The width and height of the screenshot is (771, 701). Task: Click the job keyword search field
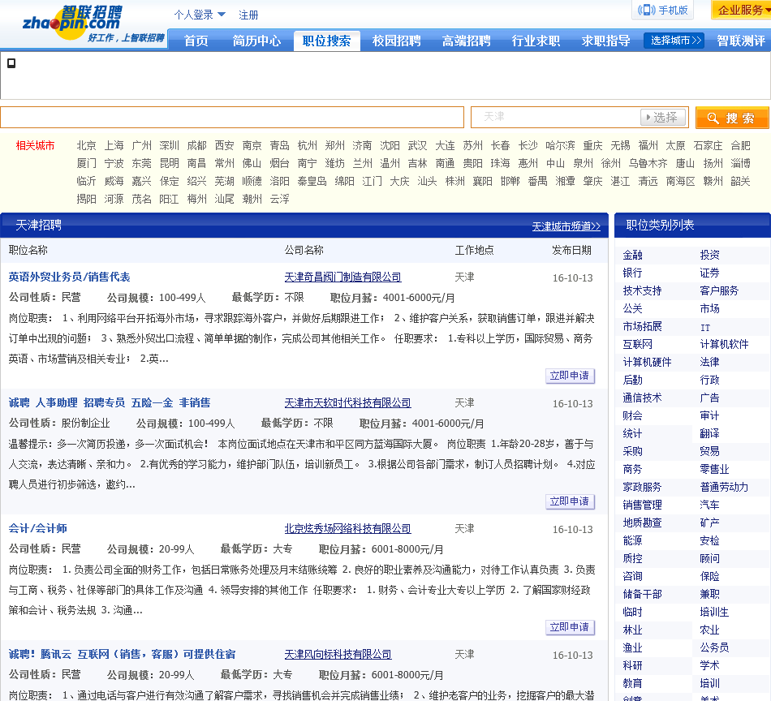coord(232,117)
